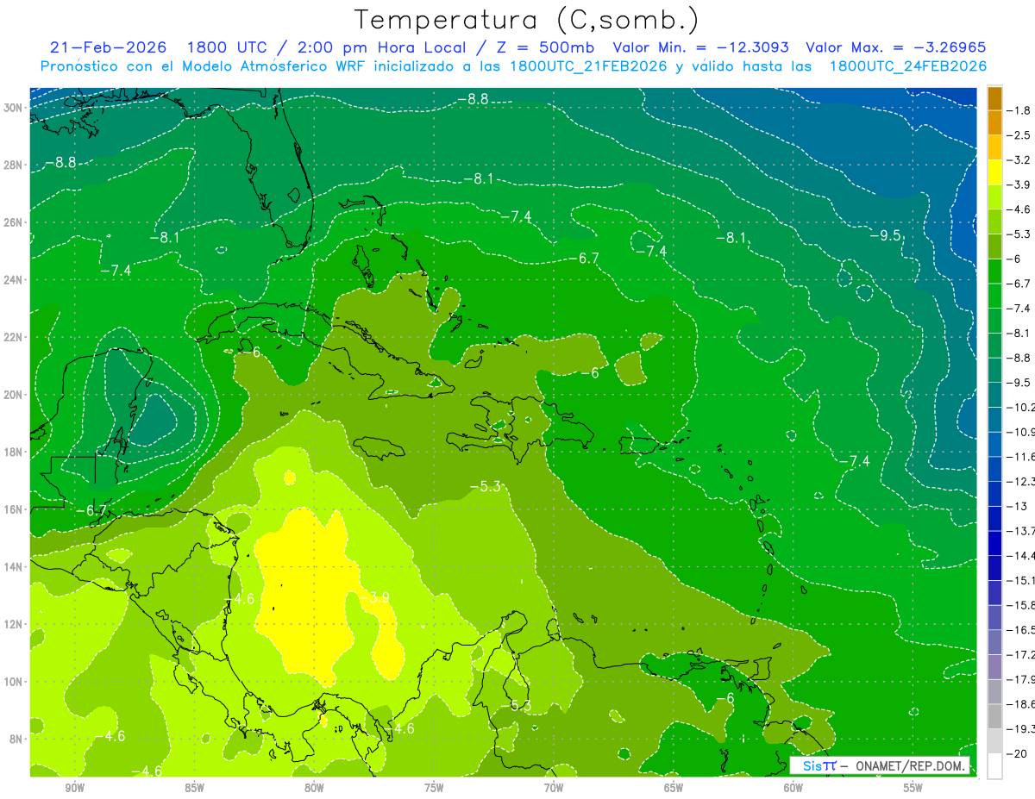
Task: Click the "20N" latitude axis label
Action: (x=13, y=395)
